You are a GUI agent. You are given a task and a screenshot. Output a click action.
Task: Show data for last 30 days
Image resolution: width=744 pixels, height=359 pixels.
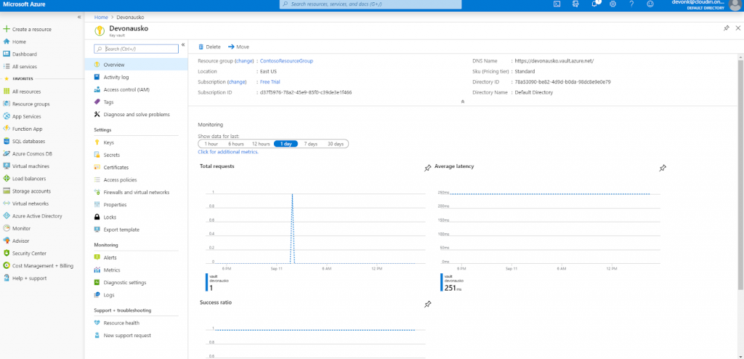336,144
